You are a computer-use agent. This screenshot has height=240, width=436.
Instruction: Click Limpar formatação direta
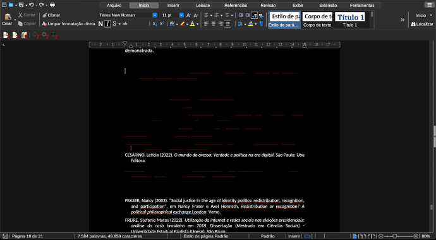tap(69, 24)
